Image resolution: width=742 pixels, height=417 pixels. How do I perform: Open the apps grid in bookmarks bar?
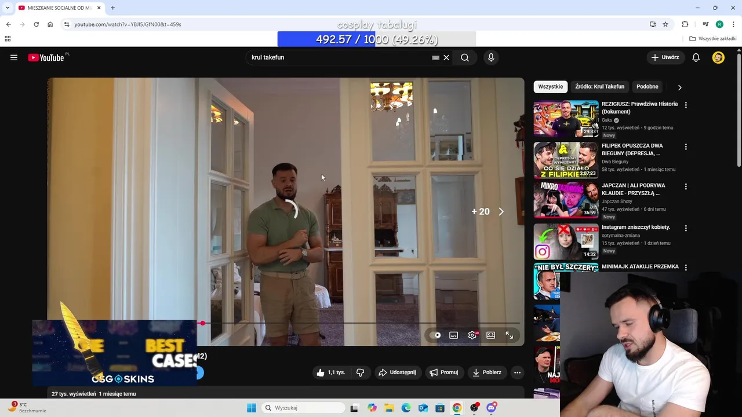8,39
